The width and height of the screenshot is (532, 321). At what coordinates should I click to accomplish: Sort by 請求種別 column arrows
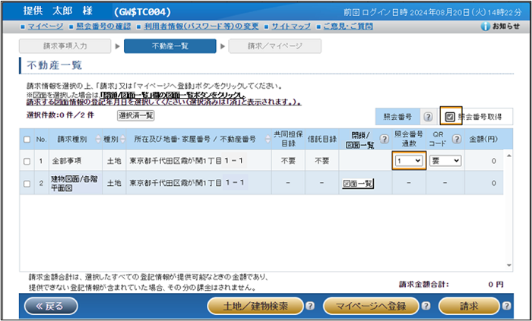click(98, 139)
